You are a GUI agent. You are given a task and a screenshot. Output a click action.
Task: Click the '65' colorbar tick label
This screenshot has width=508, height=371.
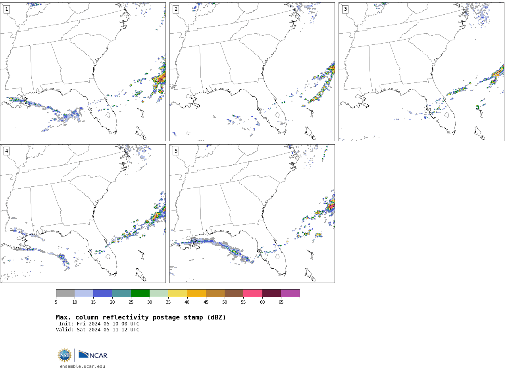click(281, 302)
